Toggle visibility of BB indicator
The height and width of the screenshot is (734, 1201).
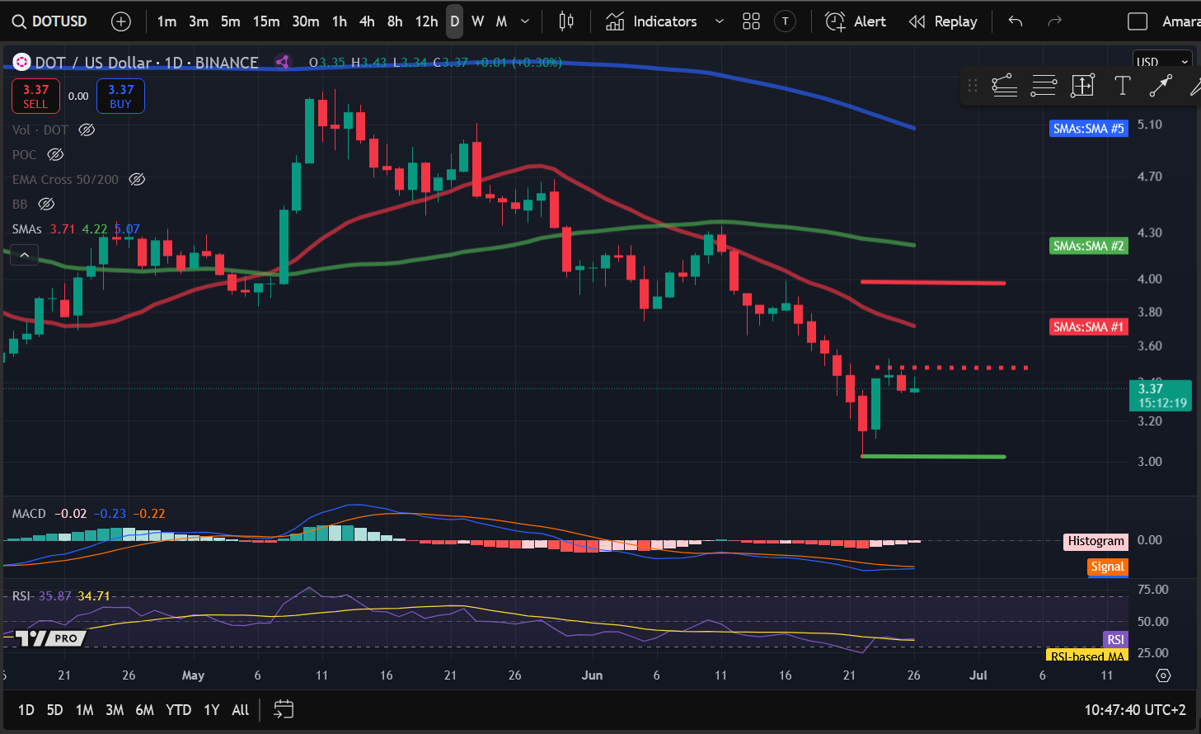[x=46, y=205]
